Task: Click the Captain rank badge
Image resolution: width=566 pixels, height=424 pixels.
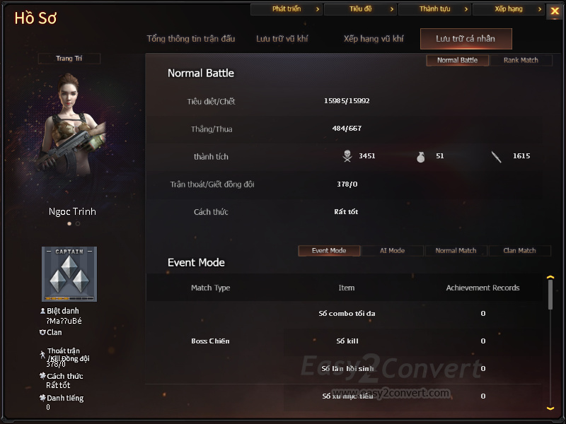Action: (x=69, y=274)
